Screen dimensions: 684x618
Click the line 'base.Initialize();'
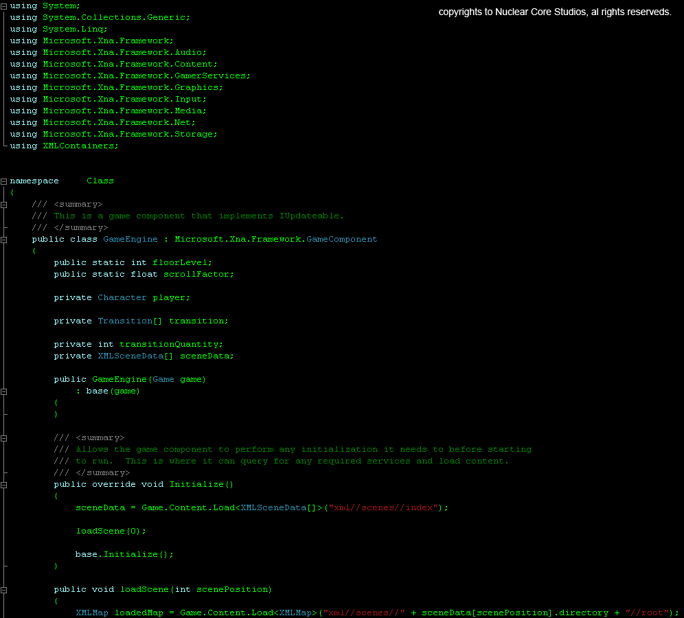(x=124, y=555)
